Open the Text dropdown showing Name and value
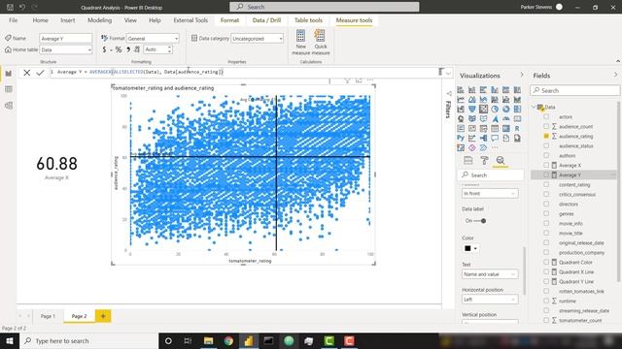Image resolution: width=622 pixels, height=349 pixels. click(490, 274)
